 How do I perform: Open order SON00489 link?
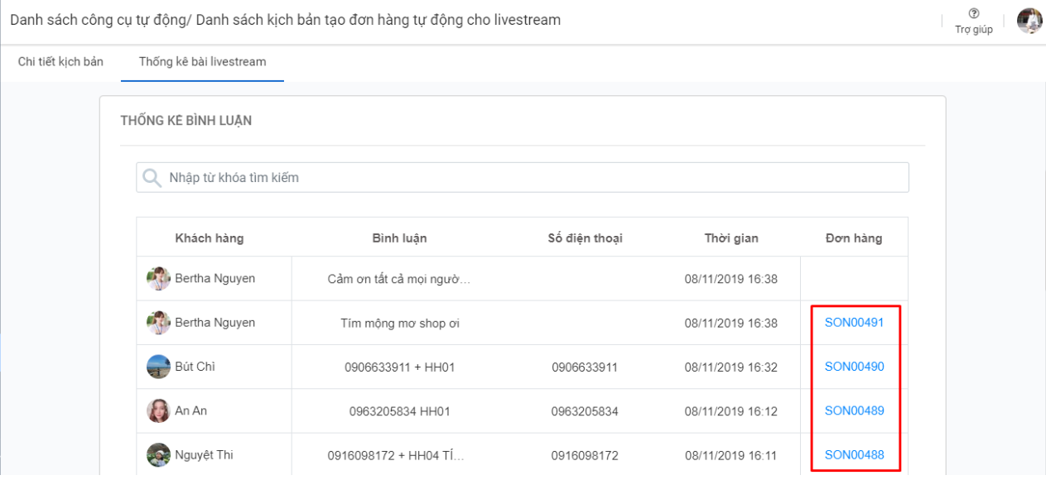854,410
